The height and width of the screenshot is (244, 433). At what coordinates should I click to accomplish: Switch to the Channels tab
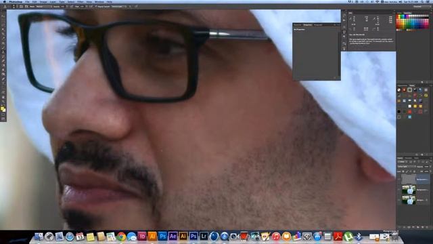408,158
